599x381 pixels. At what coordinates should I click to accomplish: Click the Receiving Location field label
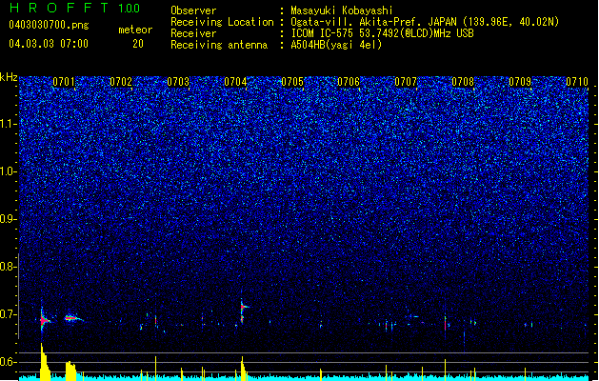[222, 22]
